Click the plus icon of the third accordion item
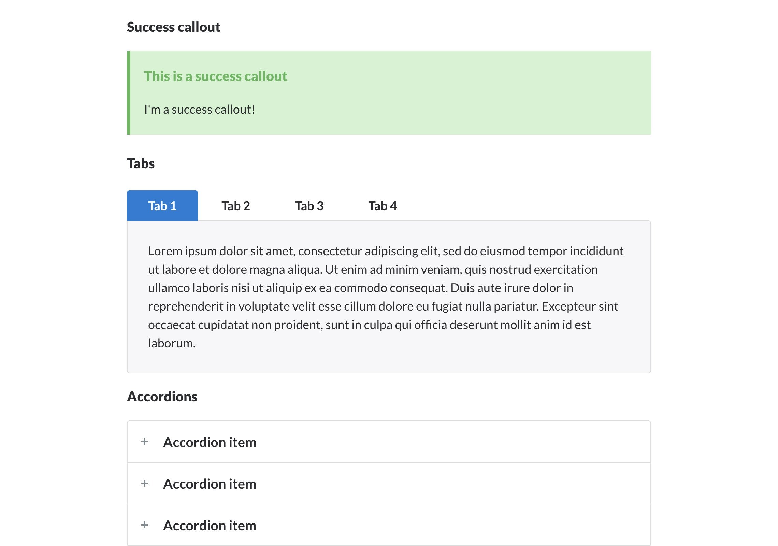This screenshot has height=546, width=778. pos(145,525)
